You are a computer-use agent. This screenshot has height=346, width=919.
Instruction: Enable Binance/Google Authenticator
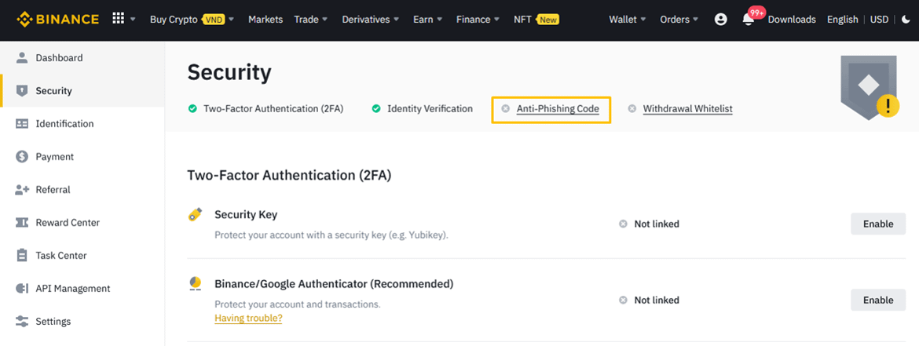coord(877,300)
